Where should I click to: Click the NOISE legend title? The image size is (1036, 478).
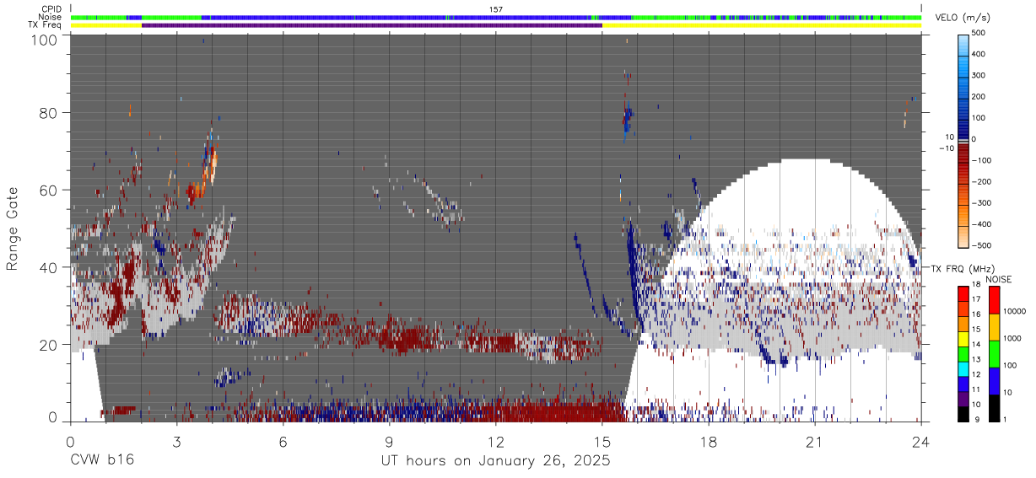click(998, 279)
